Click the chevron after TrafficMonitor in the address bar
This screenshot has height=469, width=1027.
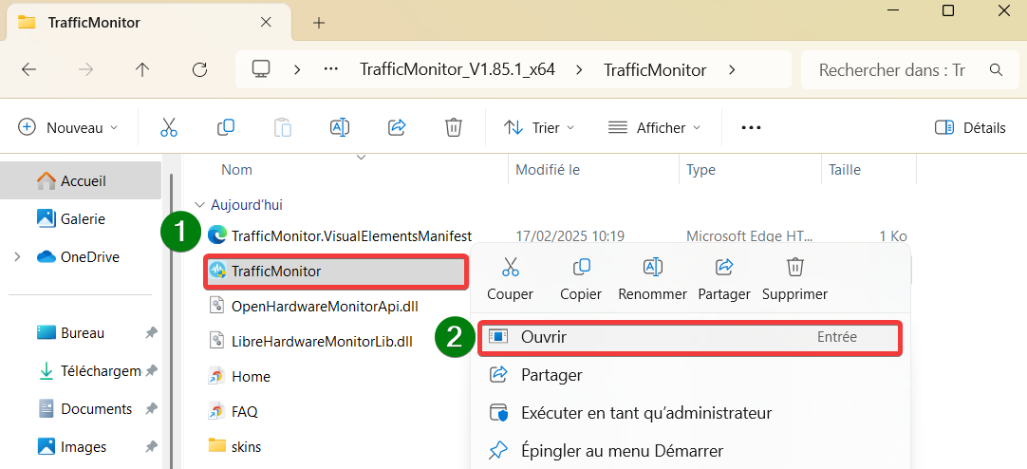pos(732,69)
